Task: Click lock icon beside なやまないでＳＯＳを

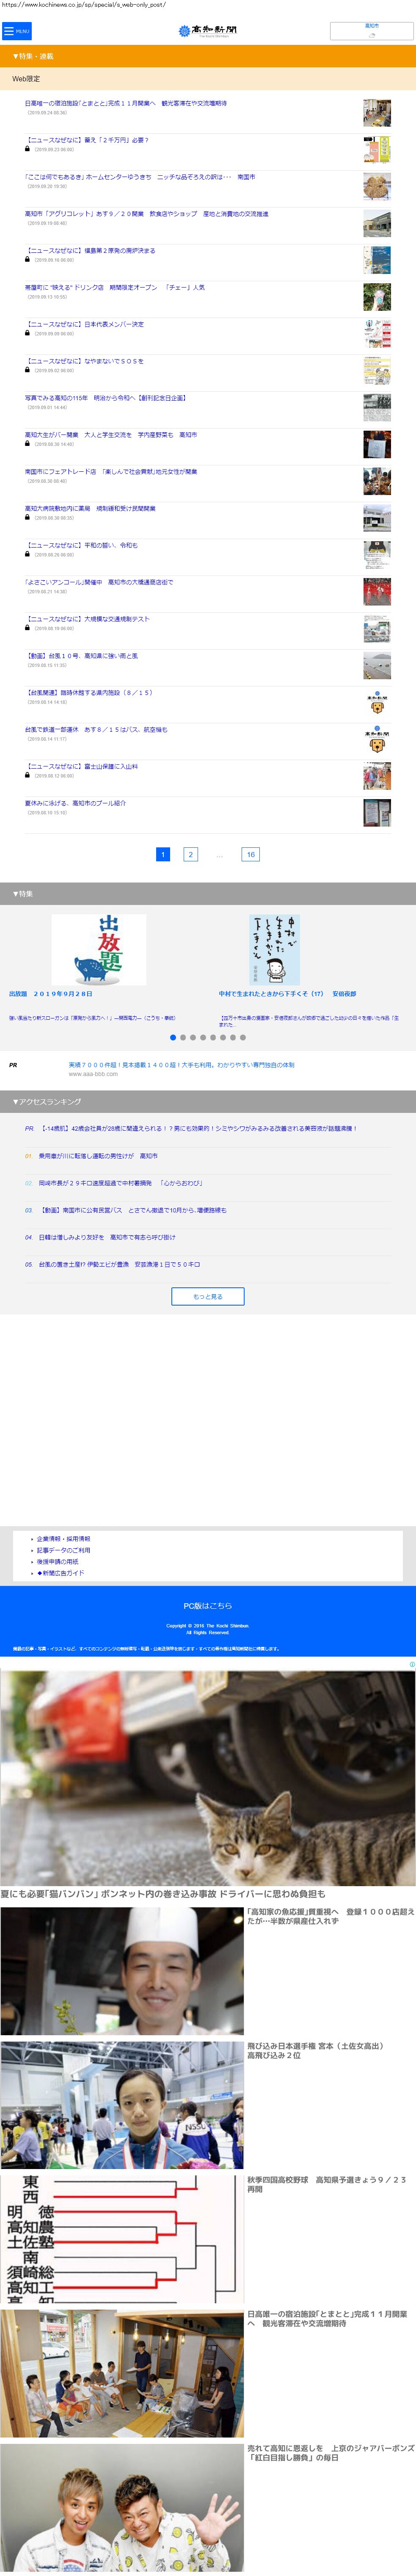Action: pyautogui.click(x=28, y=370)
